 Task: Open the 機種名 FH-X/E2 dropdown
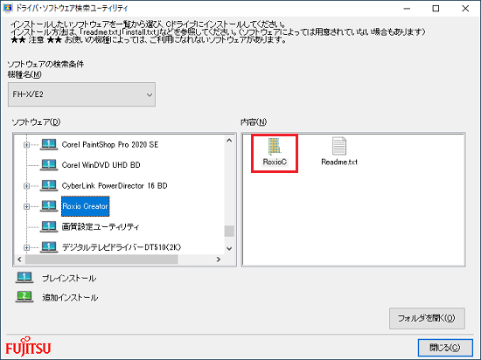pyautogui.click(x=81, y=94)
